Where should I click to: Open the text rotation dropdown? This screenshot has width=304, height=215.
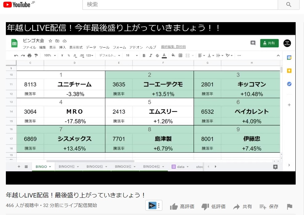tap(229, 56)
